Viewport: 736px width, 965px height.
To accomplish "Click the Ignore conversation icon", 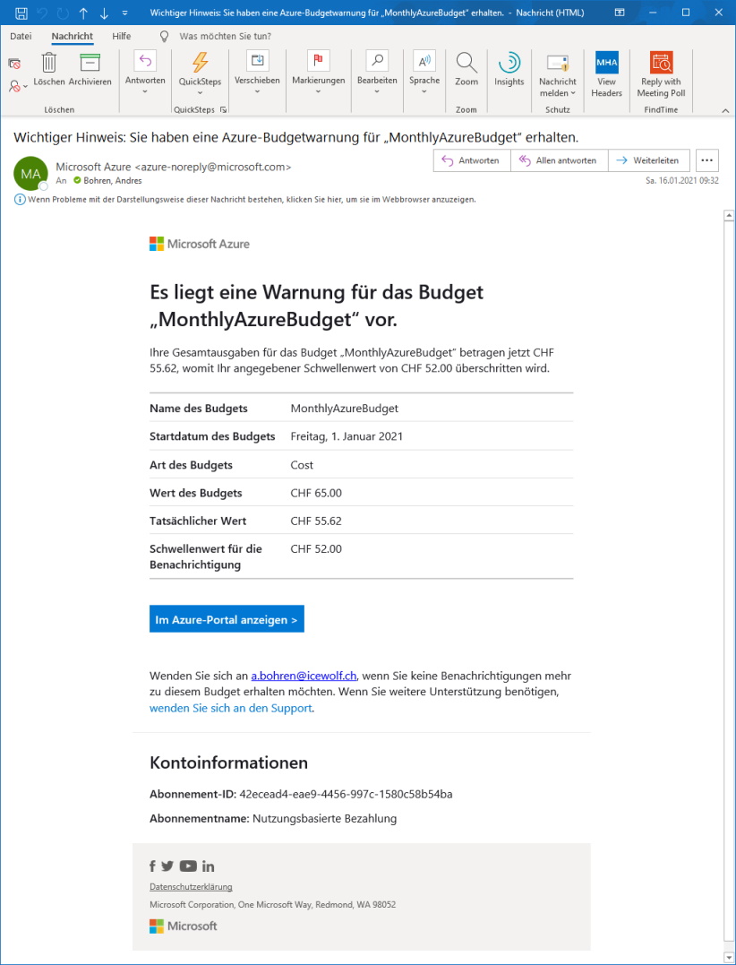I will tap(14, 64).
